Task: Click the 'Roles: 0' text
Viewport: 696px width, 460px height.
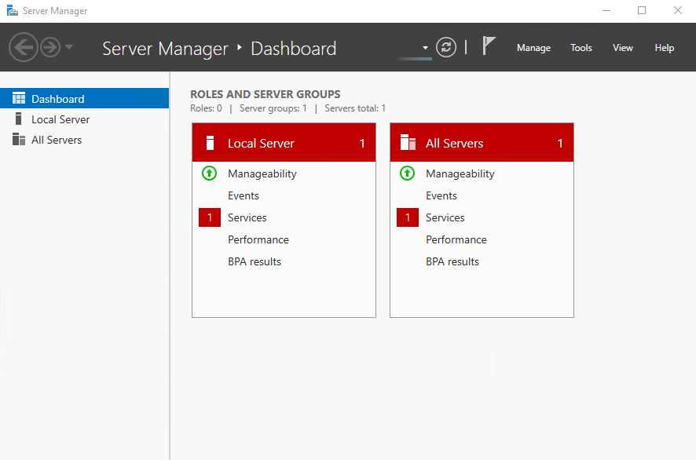Action: tap(206, 108)
